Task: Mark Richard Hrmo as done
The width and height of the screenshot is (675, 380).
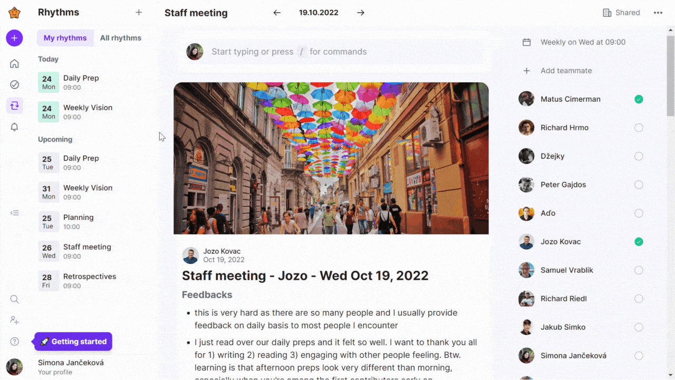Action: pyautogui.click(x=639, y=127)
